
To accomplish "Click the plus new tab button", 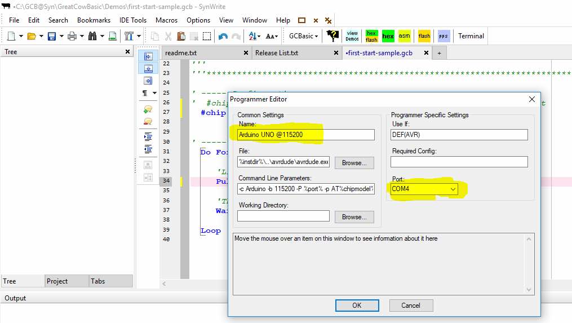I will (439, 54).
